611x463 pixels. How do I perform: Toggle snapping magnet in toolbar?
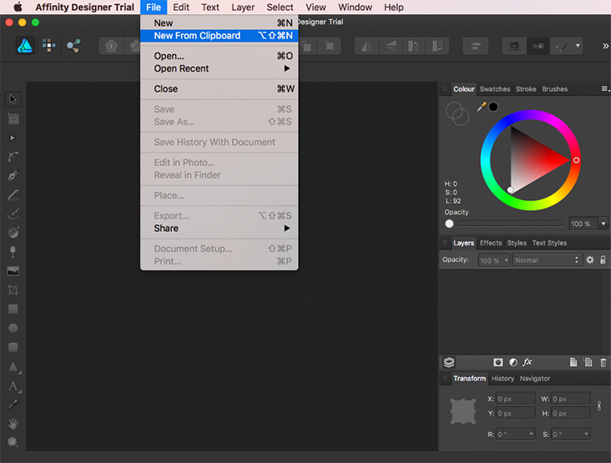[x=561, y=47]
